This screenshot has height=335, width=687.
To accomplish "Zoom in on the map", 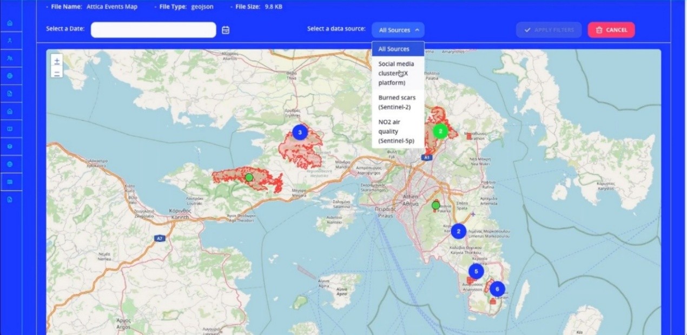I will coord(57,61).
